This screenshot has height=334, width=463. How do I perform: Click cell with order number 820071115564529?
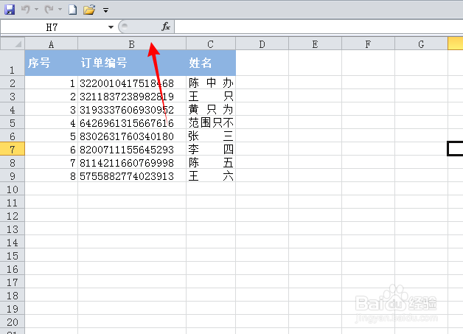coord(132,150)
